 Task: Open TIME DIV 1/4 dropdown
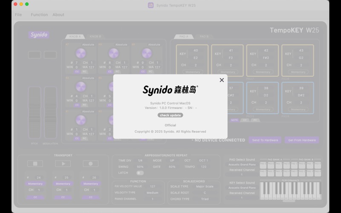click(x=140, y=161)
